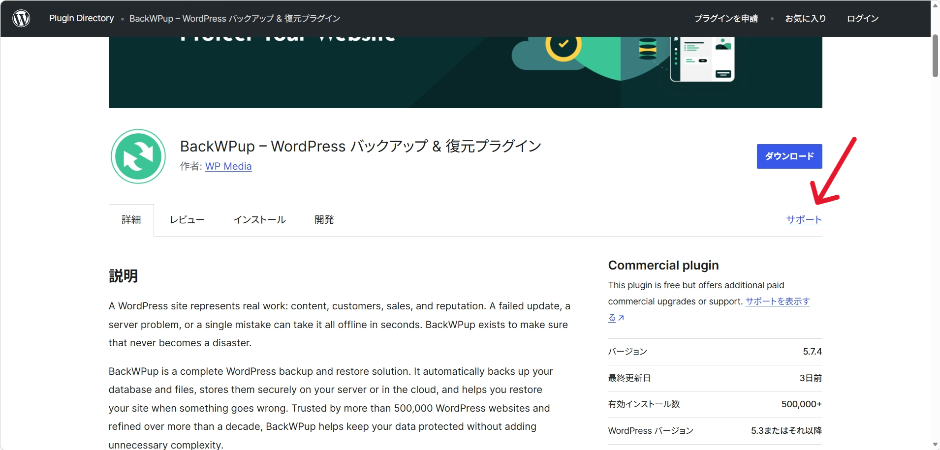940x450 pixels.
Task: Click the version value 5.7.4
Action: click(813, 352)
